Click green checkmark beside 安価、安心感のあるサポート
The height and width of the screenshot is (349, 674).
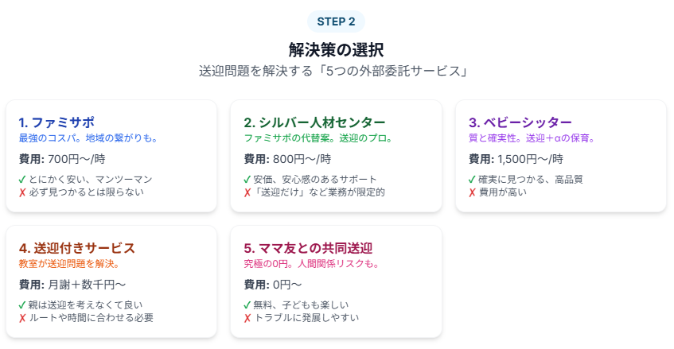(247, 180)
